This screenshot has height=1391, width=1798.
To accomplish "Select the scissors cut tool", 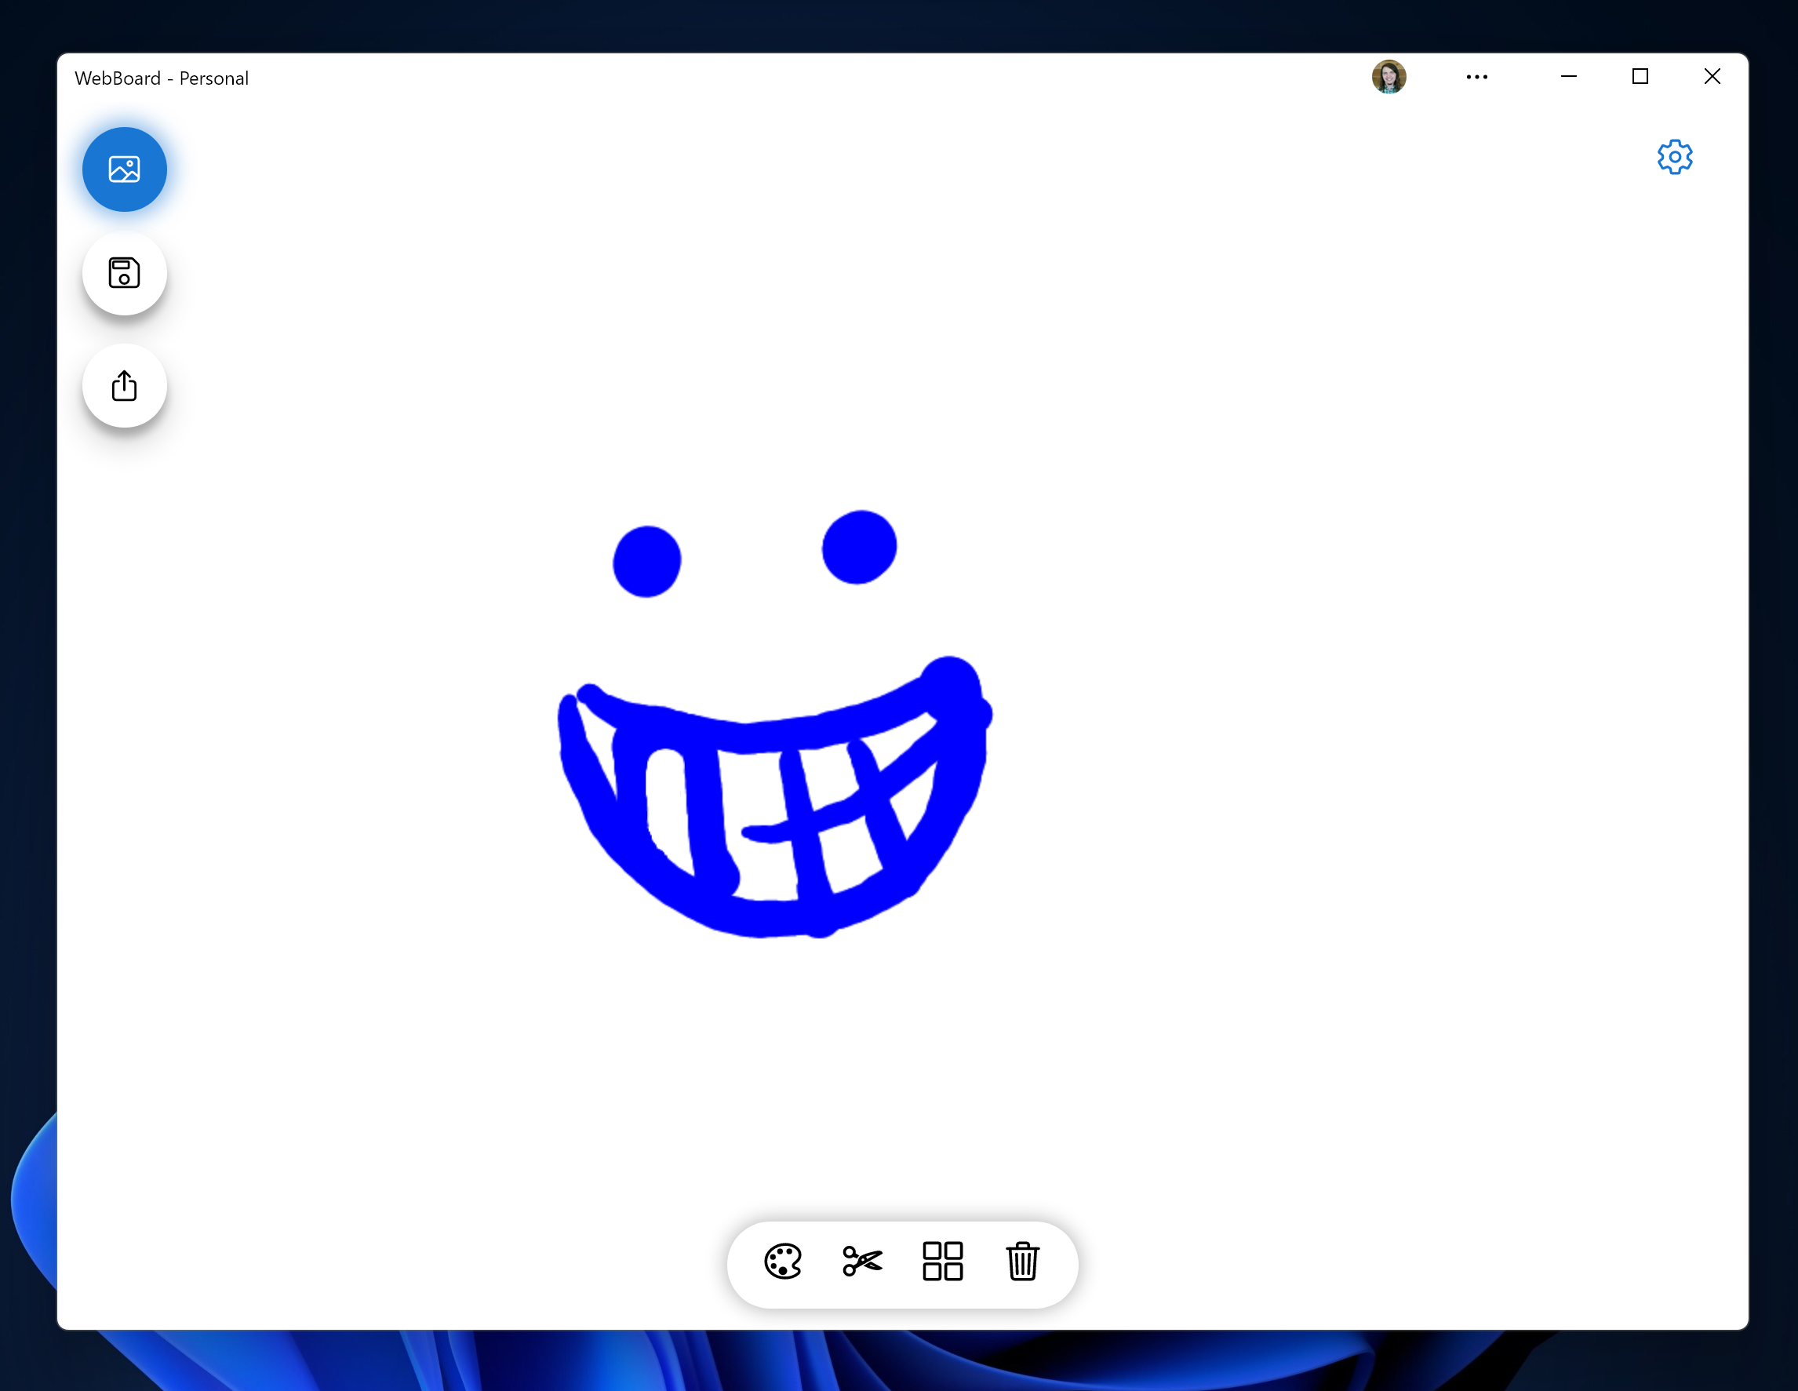I will [862, 1261].
